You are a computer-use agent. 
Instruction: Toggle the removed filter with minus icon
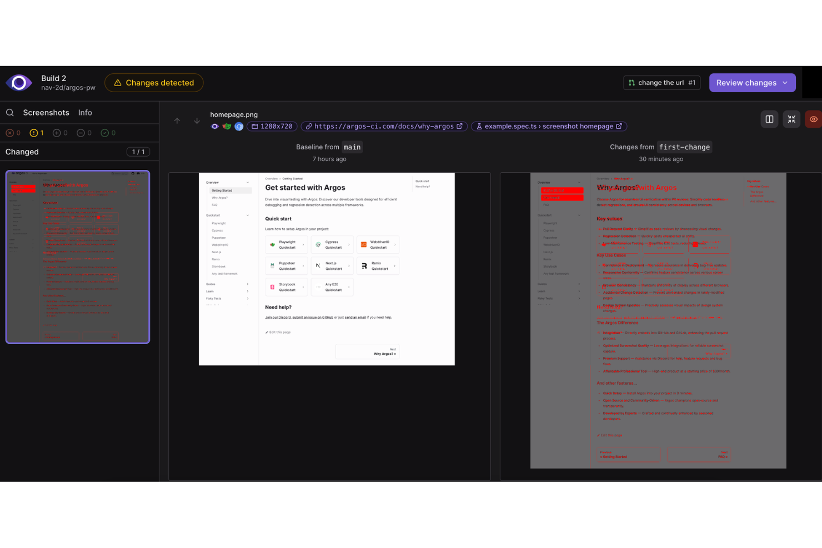[x=84, y=133]
